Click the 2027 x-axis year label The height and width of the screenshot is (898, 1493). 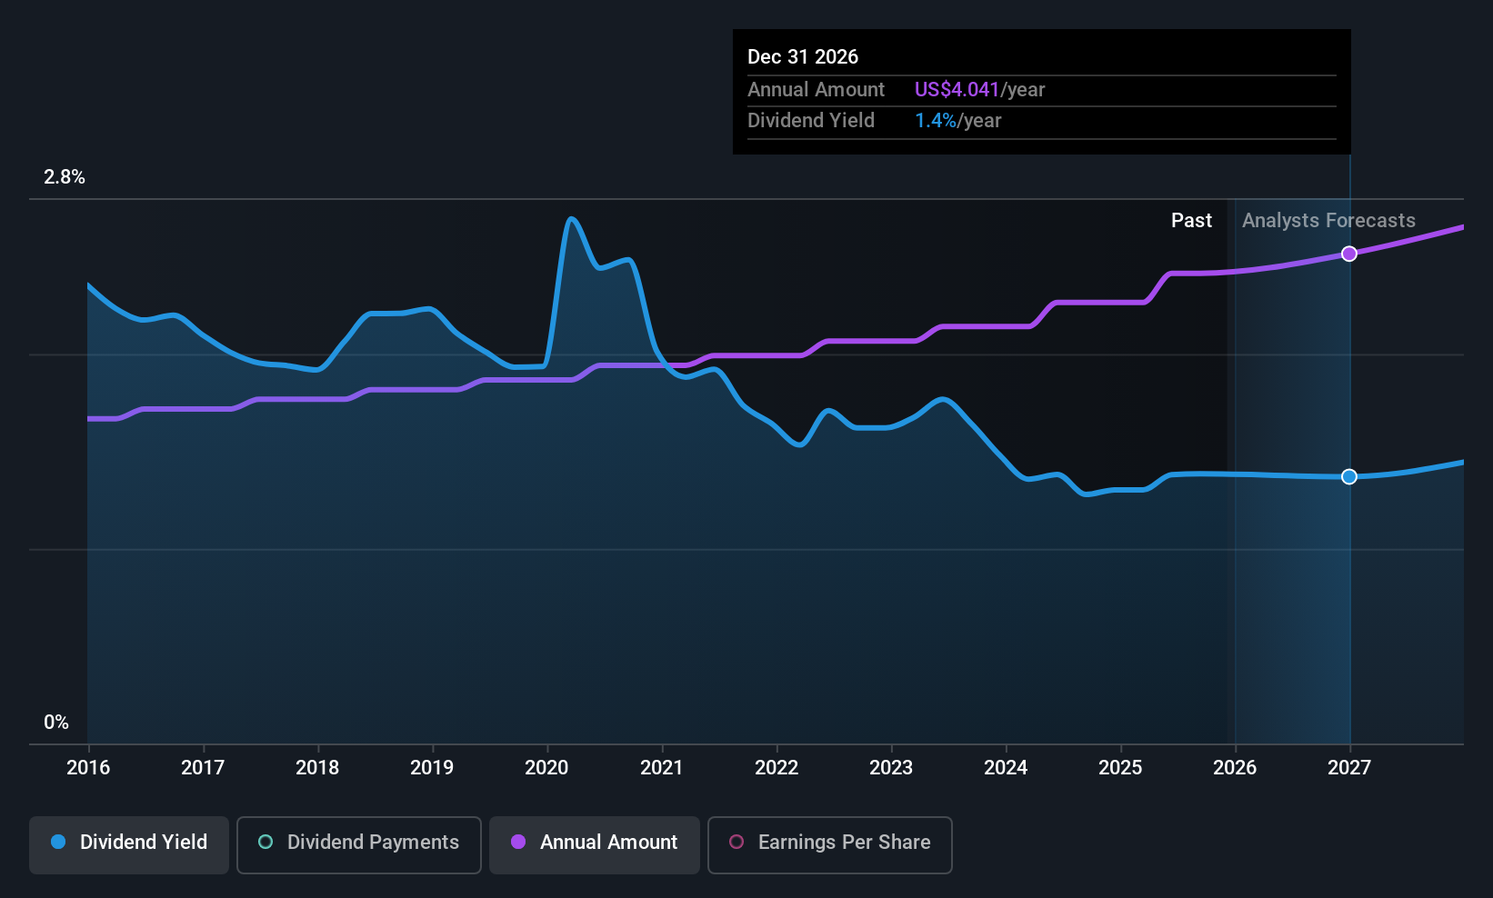tap(1349, 768)
